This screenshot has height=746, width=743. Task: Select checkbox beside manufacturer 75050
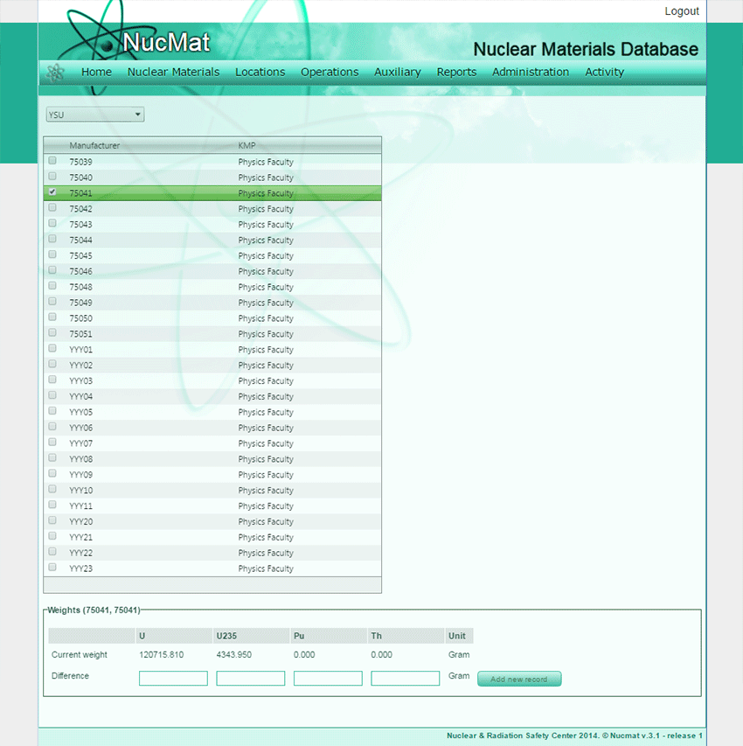tap(52, 317)
